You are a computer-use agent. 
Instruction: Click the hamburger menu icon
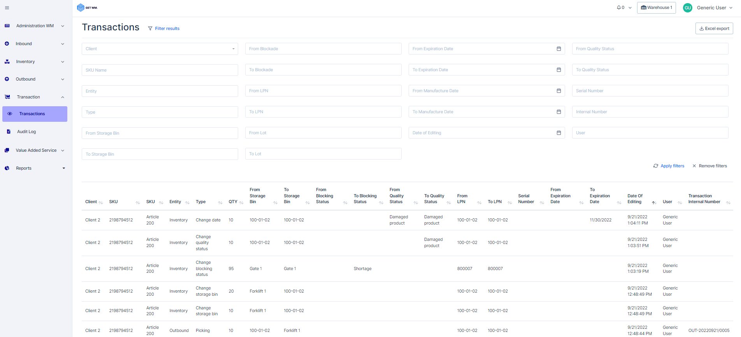pos(7,8)
